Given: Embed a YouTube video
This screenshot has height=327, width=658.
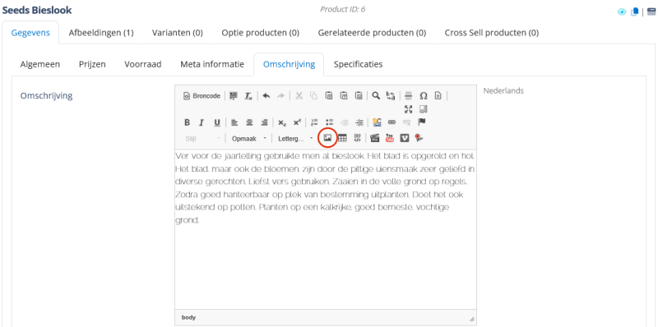Looking at the screenshot, I should point(389,138).
